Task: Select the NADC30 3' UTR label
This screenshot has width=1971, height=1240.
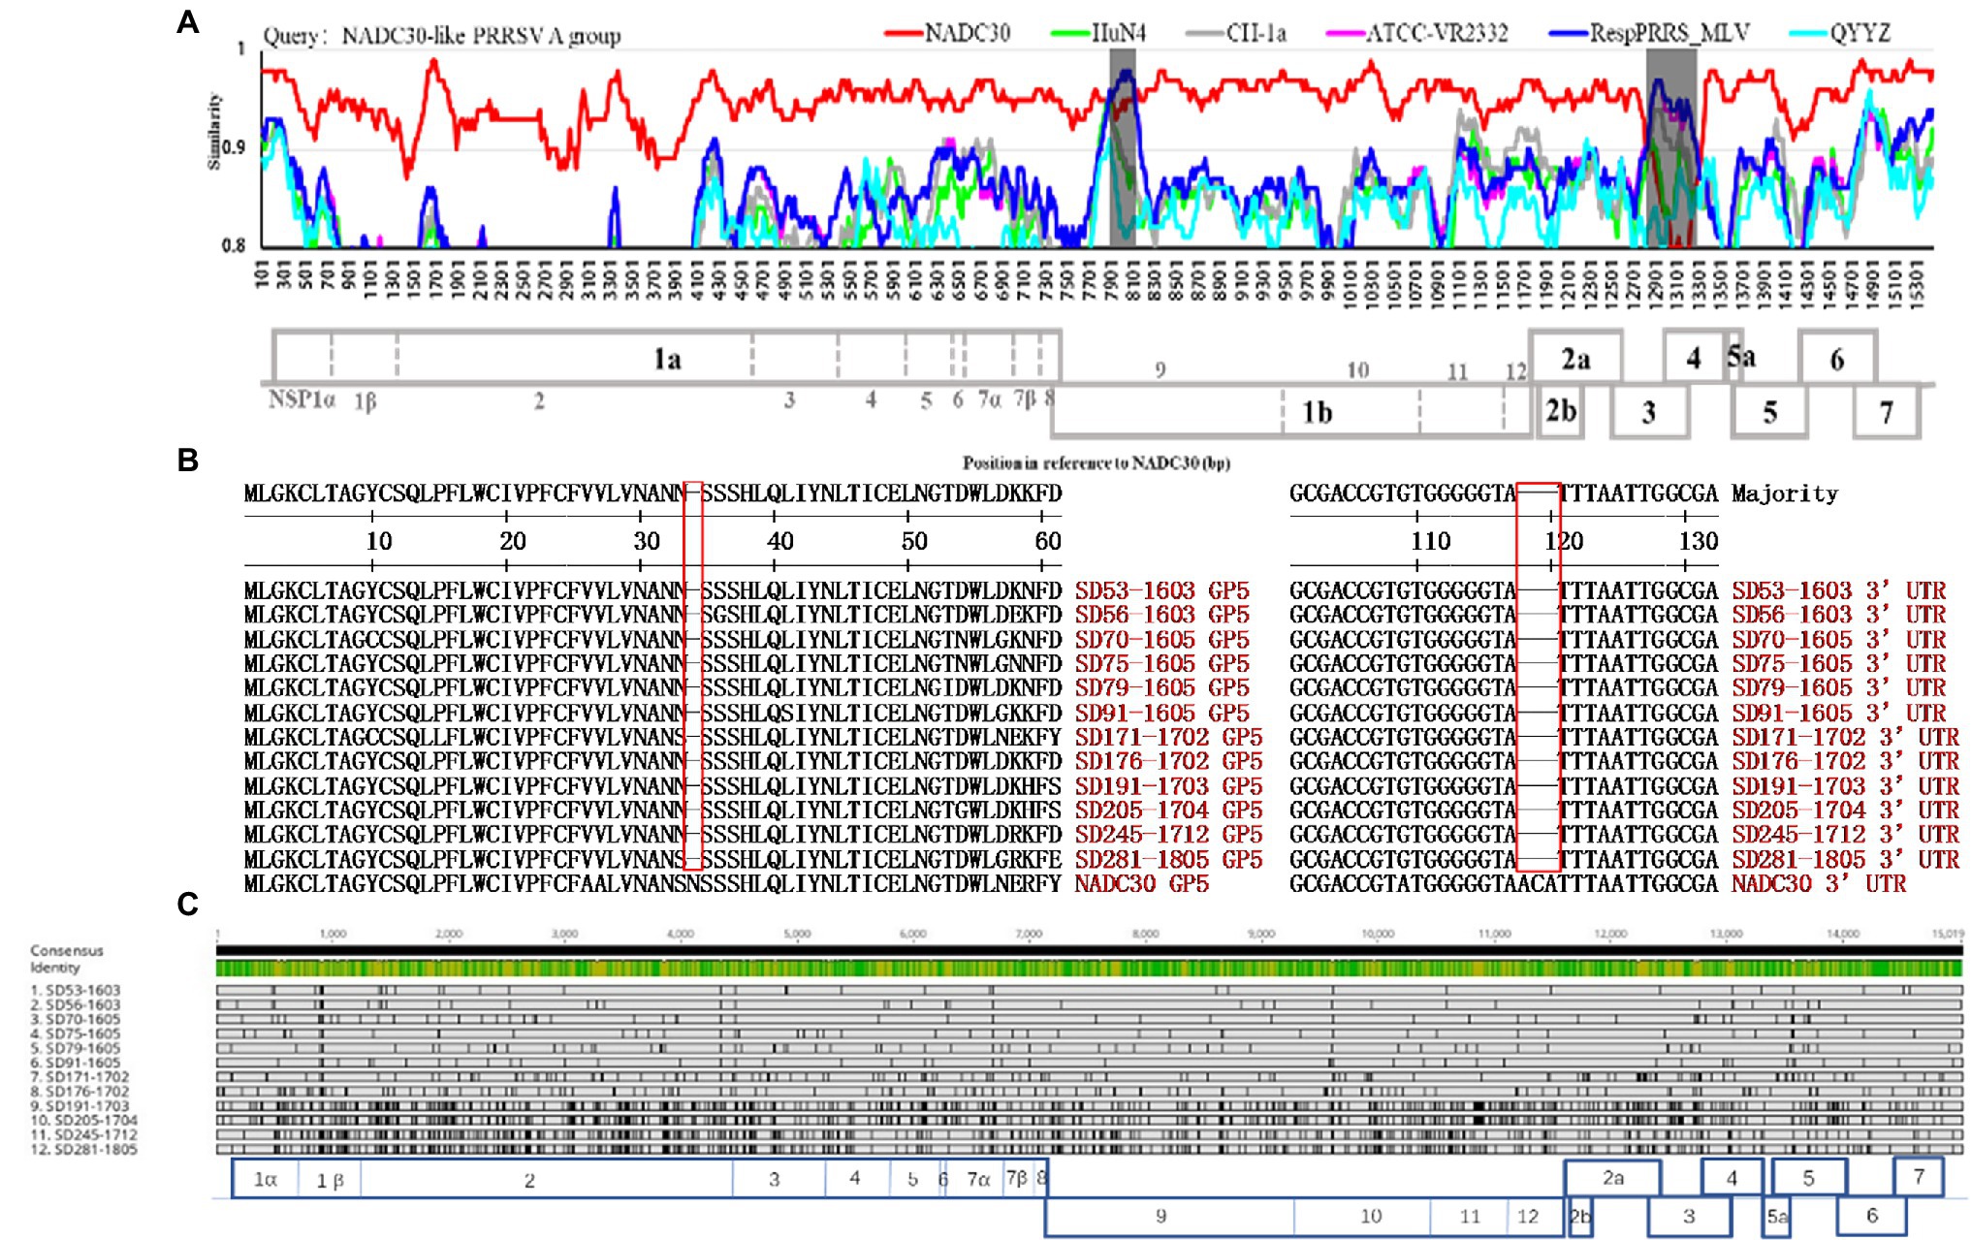Action: 1819,883
